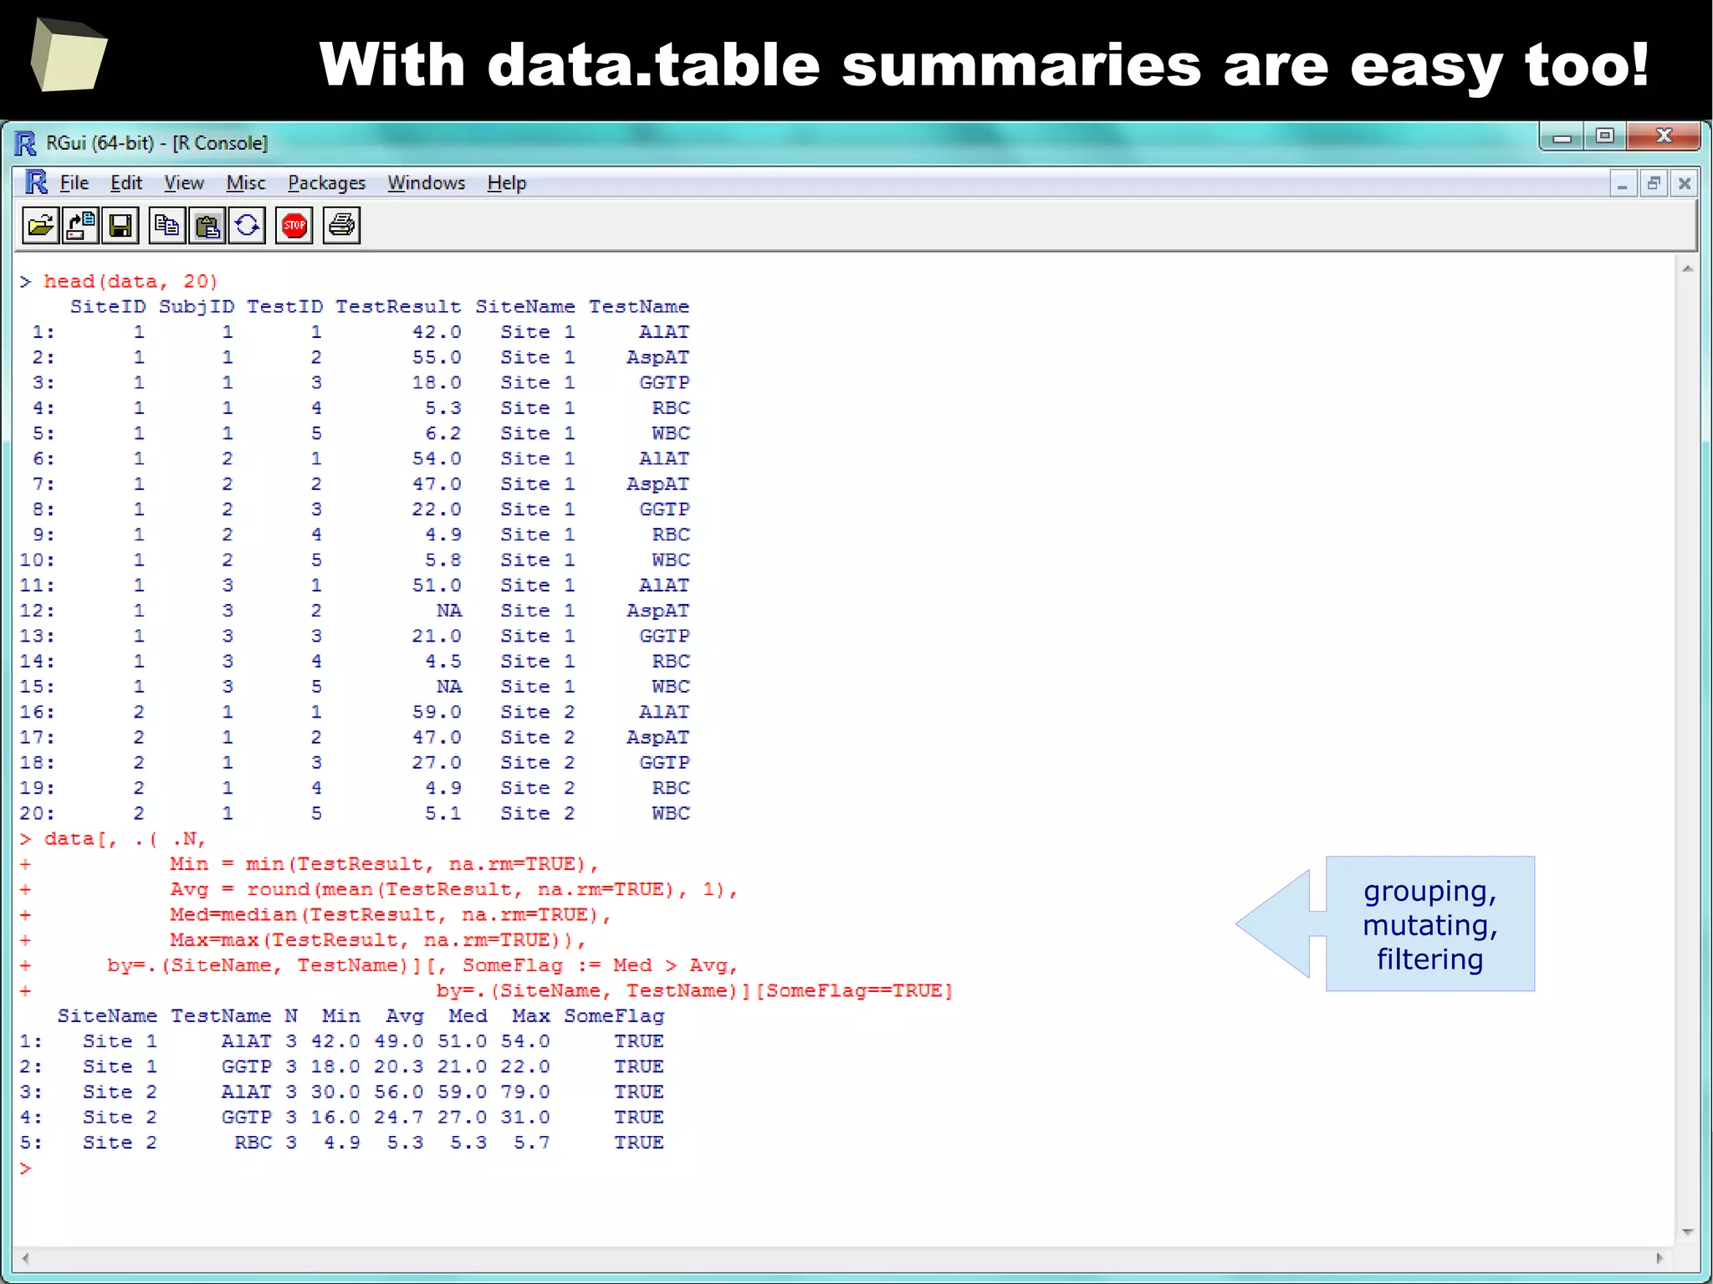
Task: Click WBC in head output row 20
Action: click(671, 814)
